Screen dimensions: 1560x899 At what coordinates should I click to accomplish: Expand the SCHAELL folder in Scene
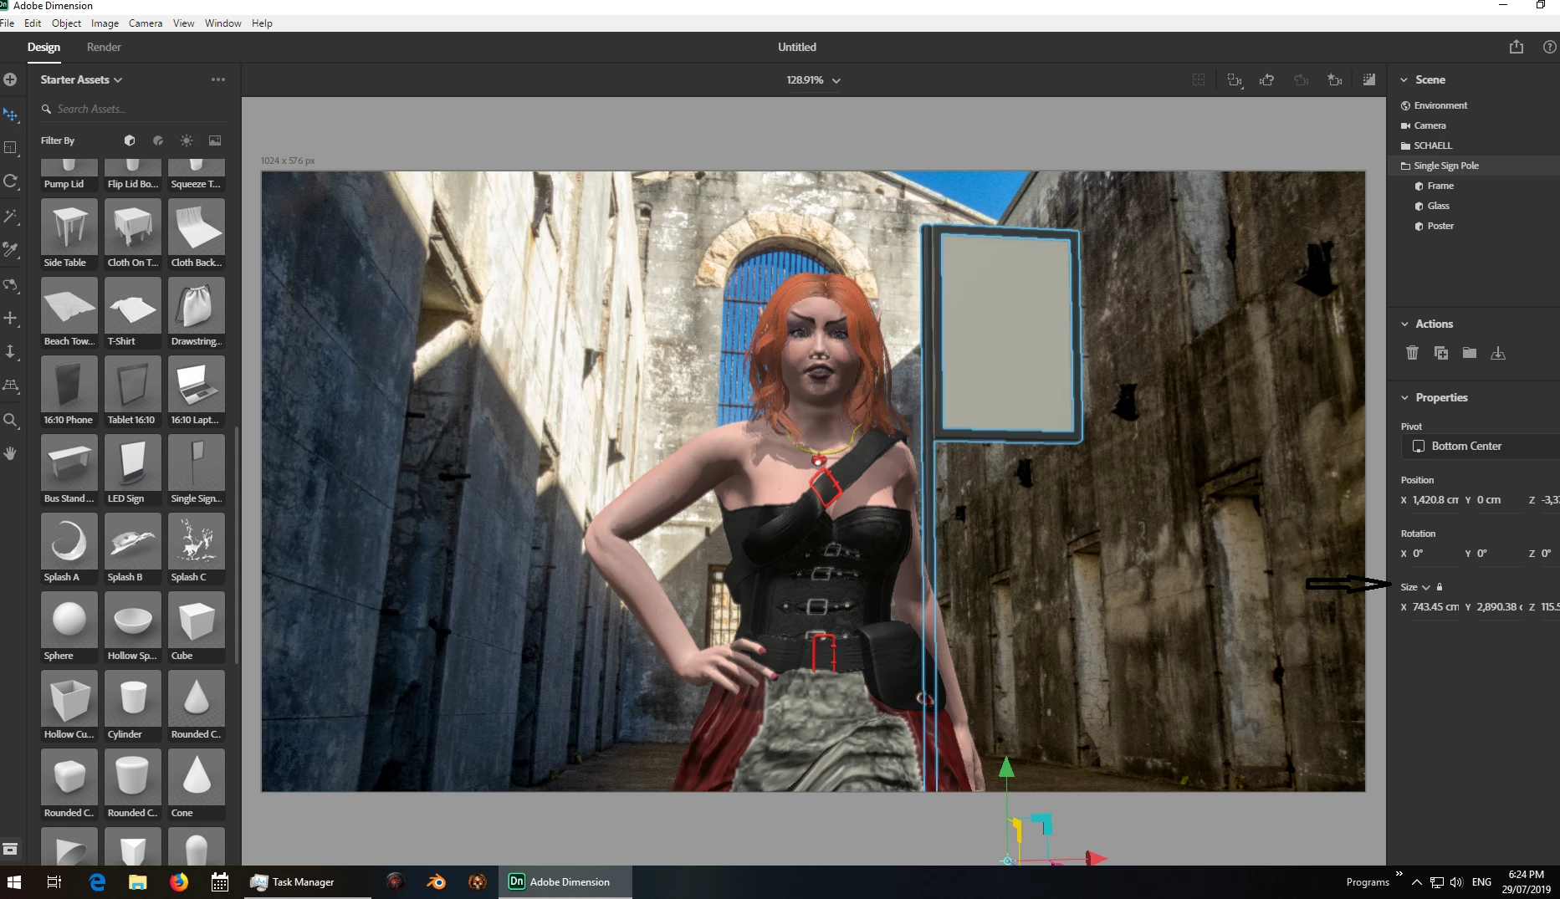1405,146
